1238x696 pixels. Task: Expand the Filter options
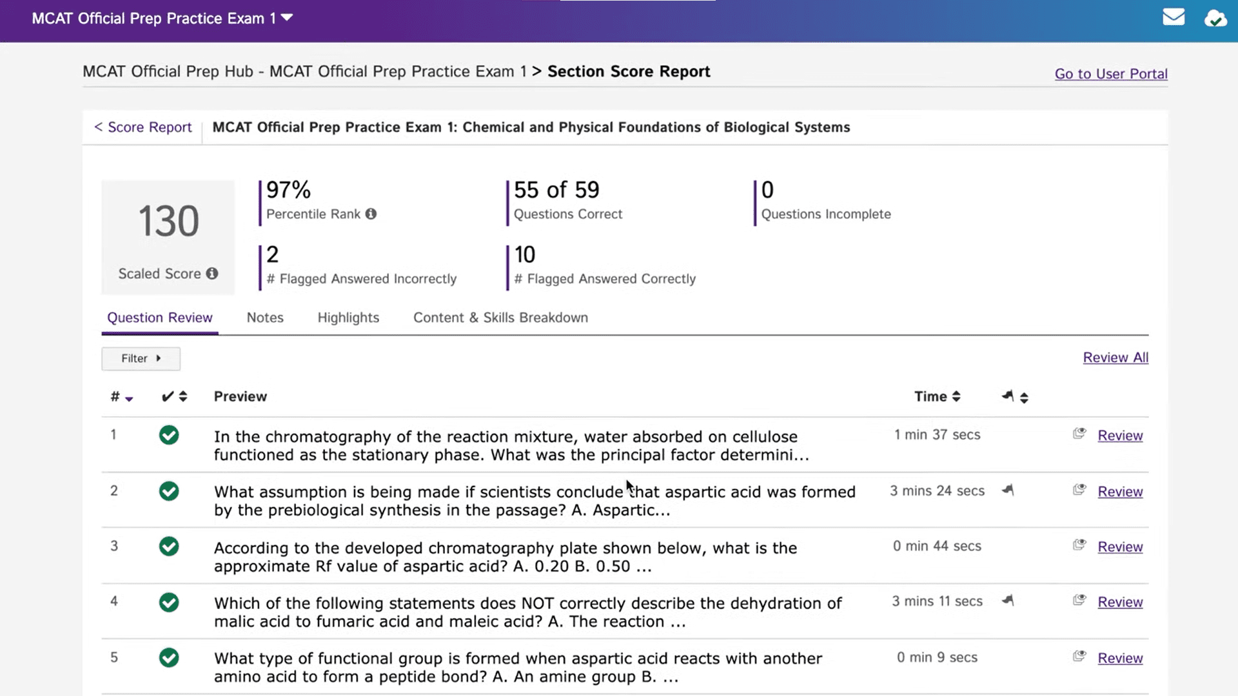point(141,358)
